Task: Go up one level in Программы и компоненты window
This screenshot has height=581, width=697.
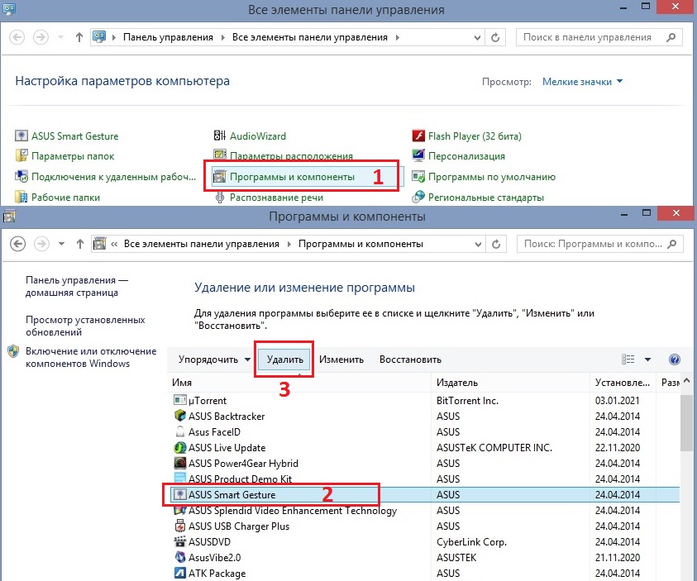Action: pyautogui.click(x=80, y=244)
